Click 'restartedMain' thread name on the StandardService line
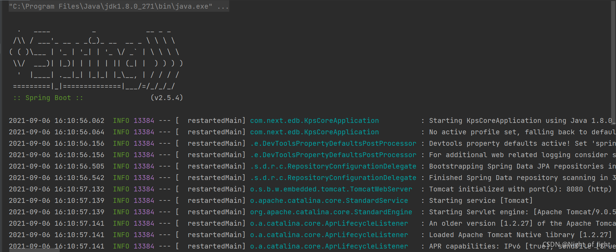This screenshot has width=616, height=252. pyautogui.click(x=215, y=200)
